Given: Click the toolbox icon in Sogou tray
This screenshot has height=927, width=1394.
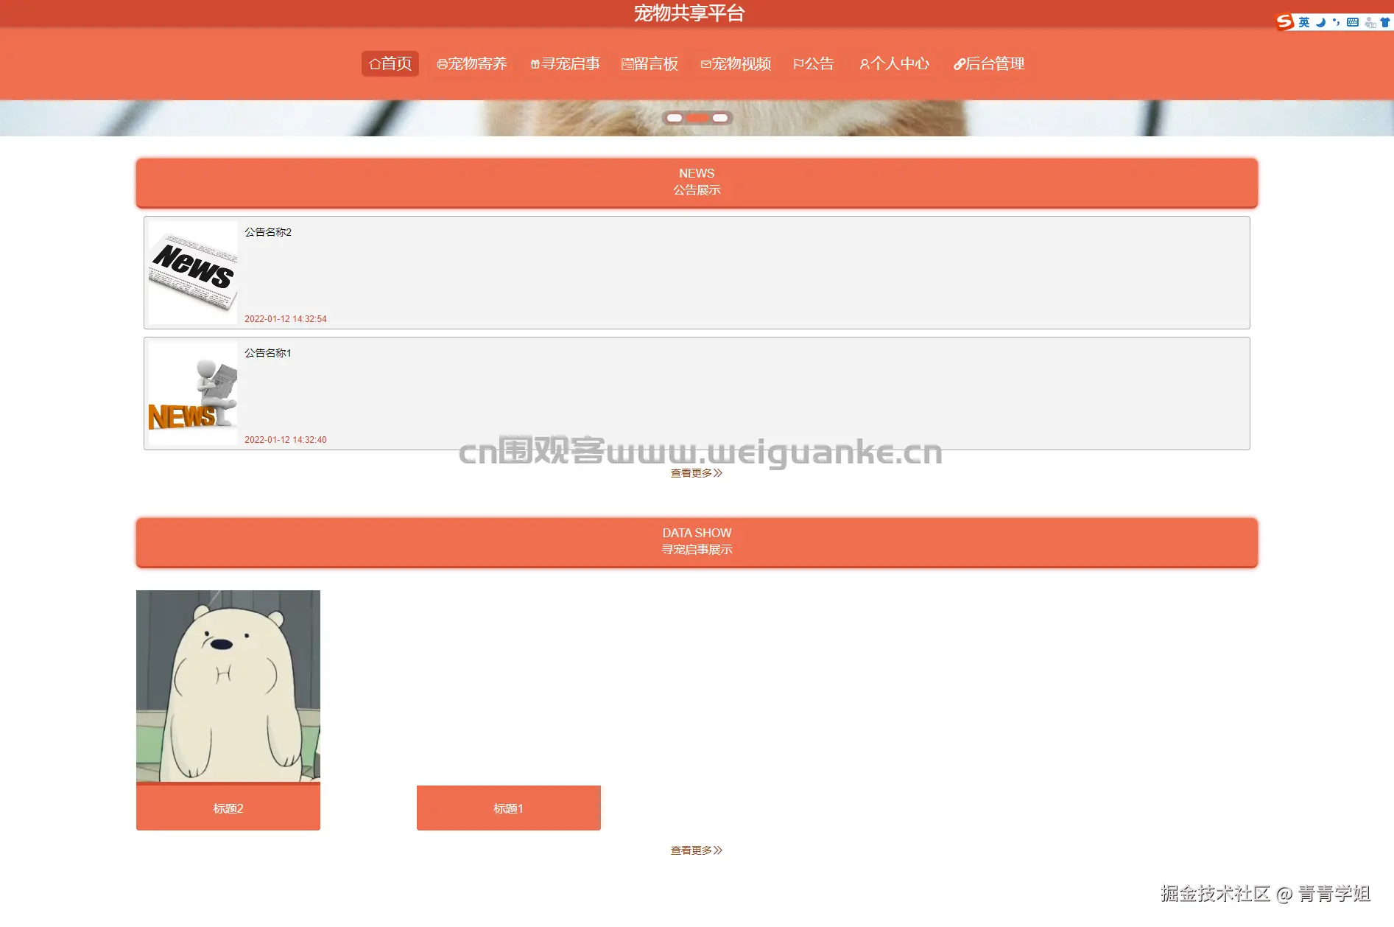Looking at the screenshot, I should click(x=1368, y=23).
